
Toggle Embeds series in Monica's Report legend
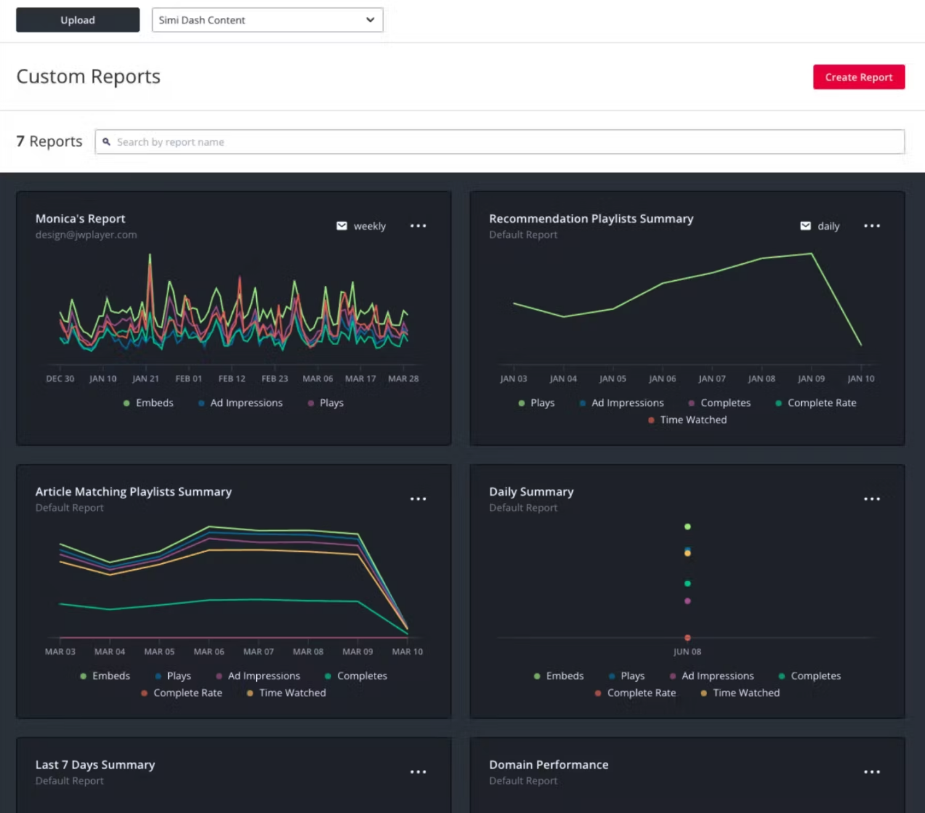(x=148, y=403)
